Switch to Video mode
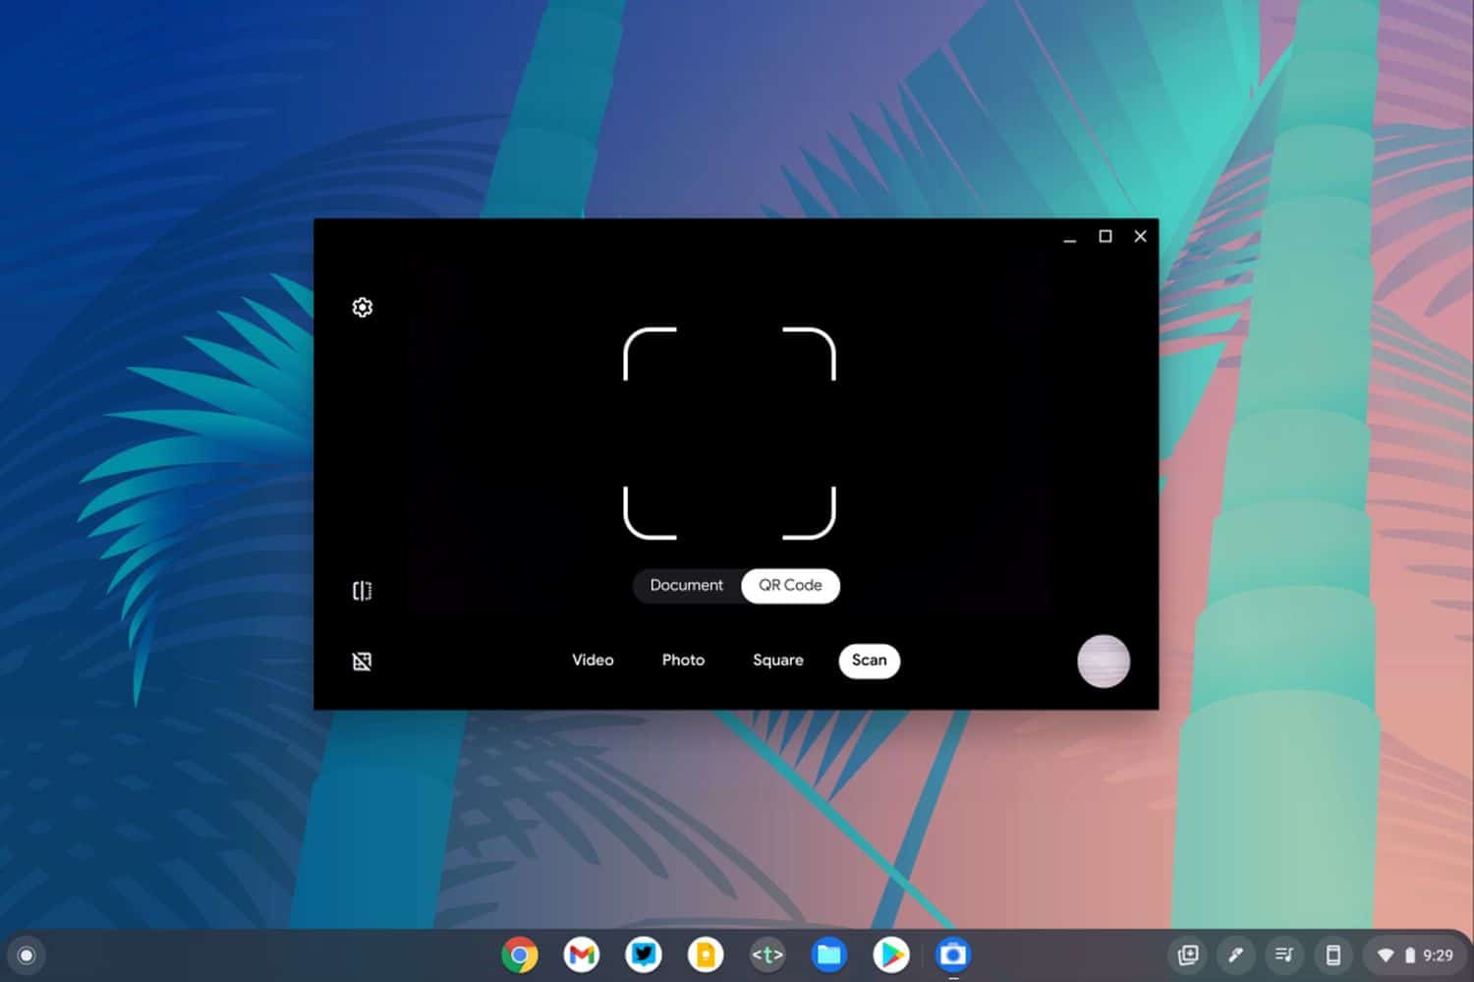The image size is (1474, 982). (593, 661)
